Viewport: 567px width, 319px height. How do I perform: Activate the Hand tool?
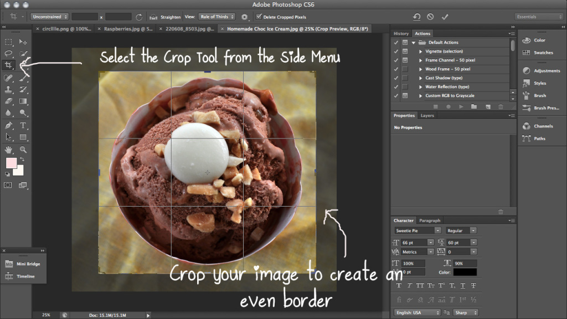pyautogui.click(x=9, y=150)
